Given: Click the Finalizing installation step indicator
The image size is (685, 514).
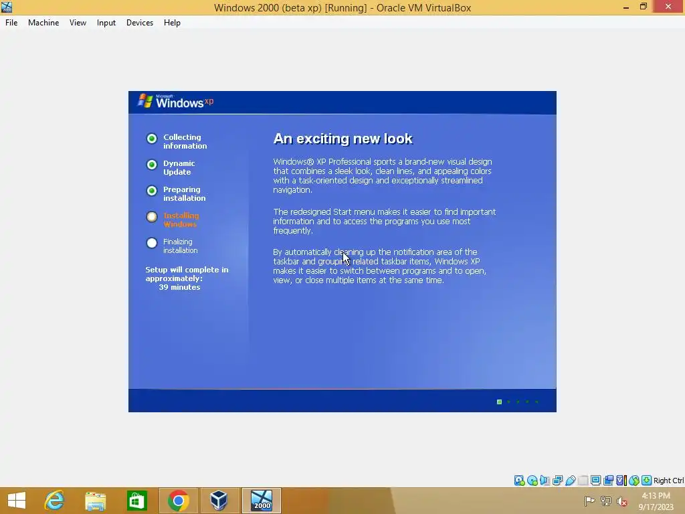Looking at the screenshot, I should [x=152, y=243].
